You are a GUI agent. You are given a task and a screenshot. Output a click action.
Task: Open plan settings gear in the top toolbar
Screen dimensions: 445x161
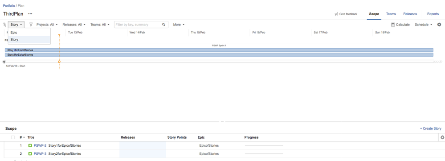(x=439, y=25)
